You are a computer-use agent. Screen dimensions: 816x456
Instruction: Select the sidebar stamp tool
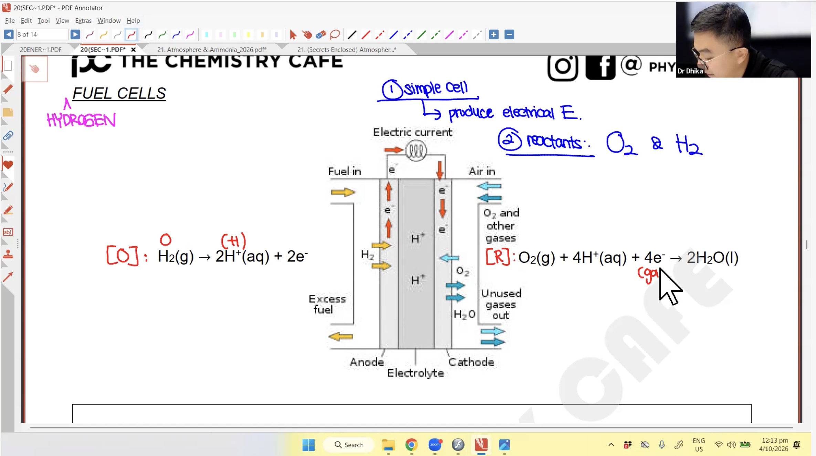pyautogui.click(x=8, y=255)
